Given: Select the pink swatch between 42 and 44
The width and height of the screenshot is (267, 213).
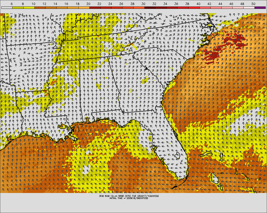Looking at the screenshot, I should tap(216, 8).
